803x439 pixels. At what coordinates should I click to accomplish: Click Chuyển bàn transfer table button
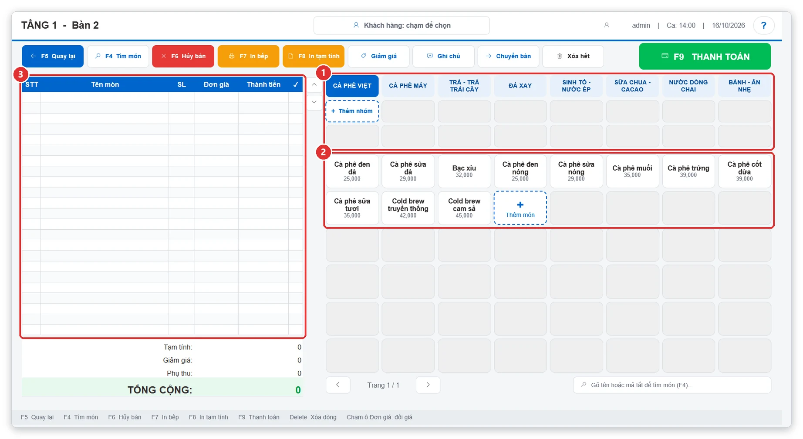508,56
